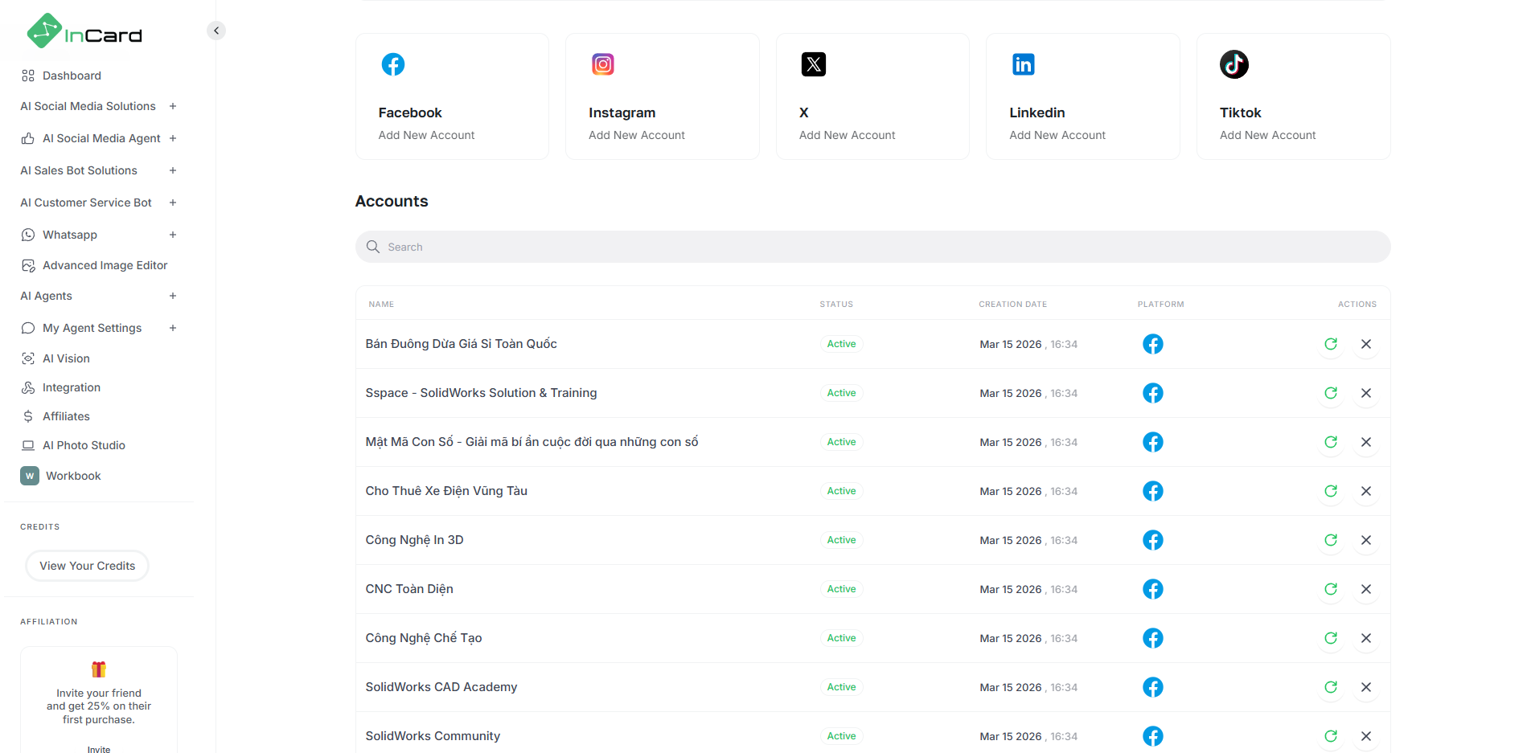The image size is (1527, 753).
Task: Click the X platform logo icon
Action: pos(813,64)
